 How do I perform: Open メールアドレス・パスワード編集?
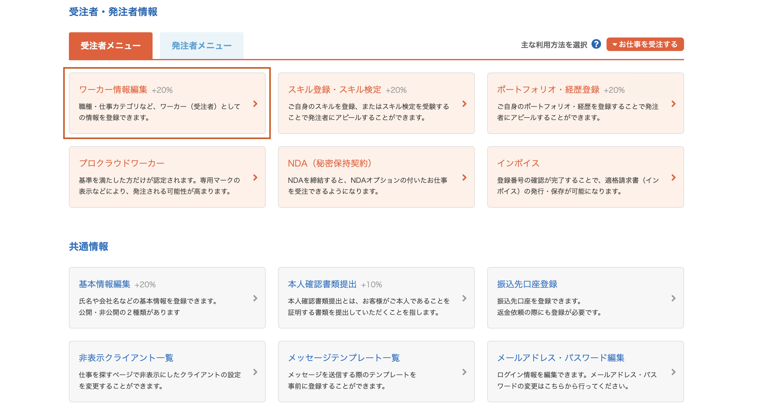(x=561, y=358)
